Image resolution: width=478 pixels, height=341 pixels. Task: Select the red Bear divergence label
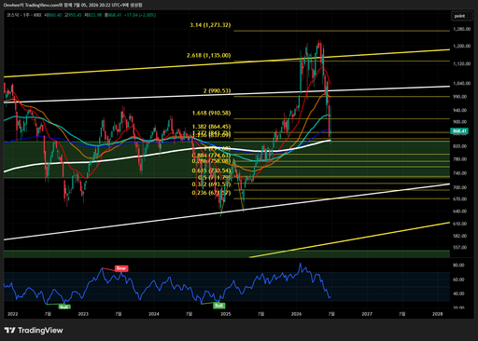coord(121,268)
